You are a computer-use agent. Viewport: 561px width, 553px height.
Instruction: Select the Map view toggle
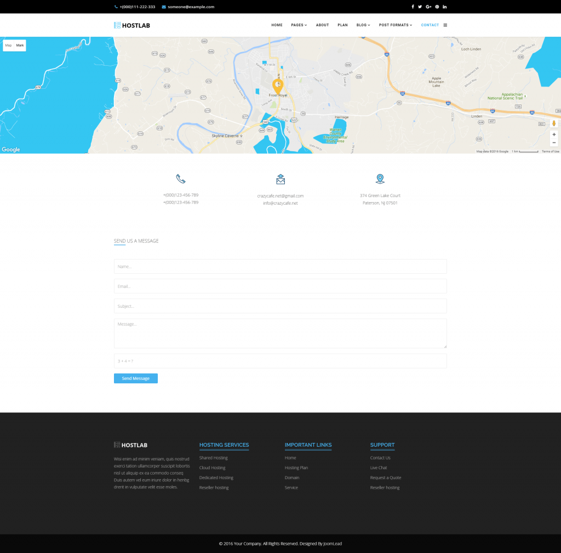point(8,45)
